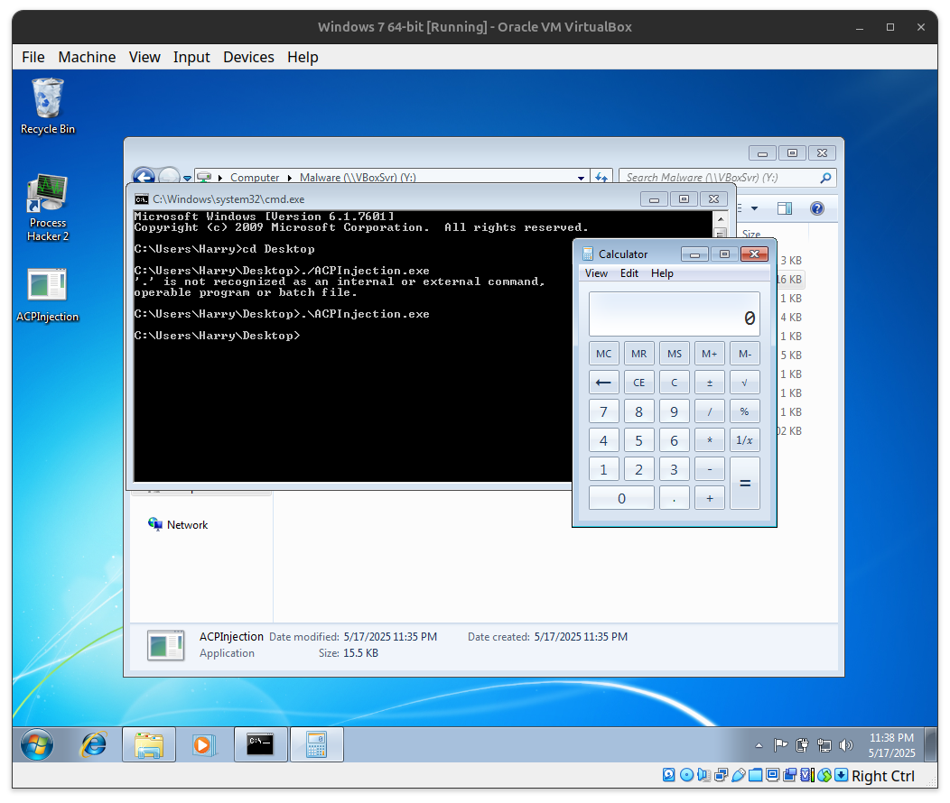Viewport: 950px width, 803px height.
Task: Open Explorer address bar history dropdown
Action: pyautogui.click(x=581, y=178)
